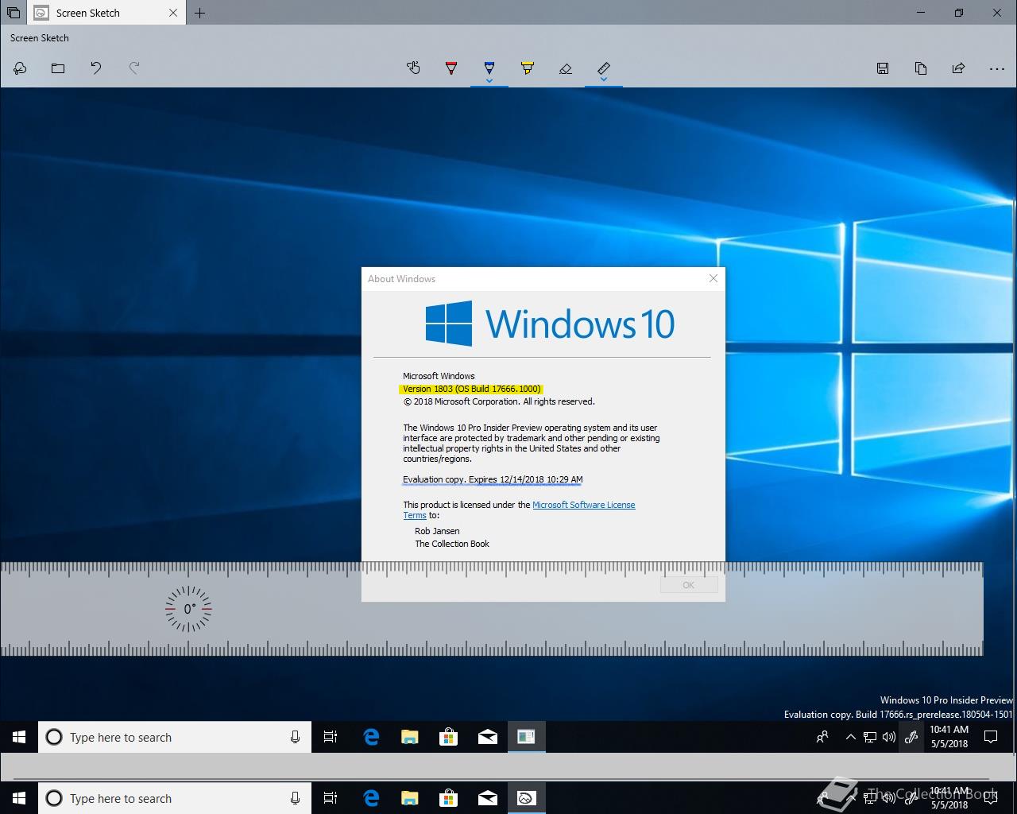Open File Explorer from bottom live taskbar
The height and width of the screenshot is (814, 1017).
tap(409, 798)
